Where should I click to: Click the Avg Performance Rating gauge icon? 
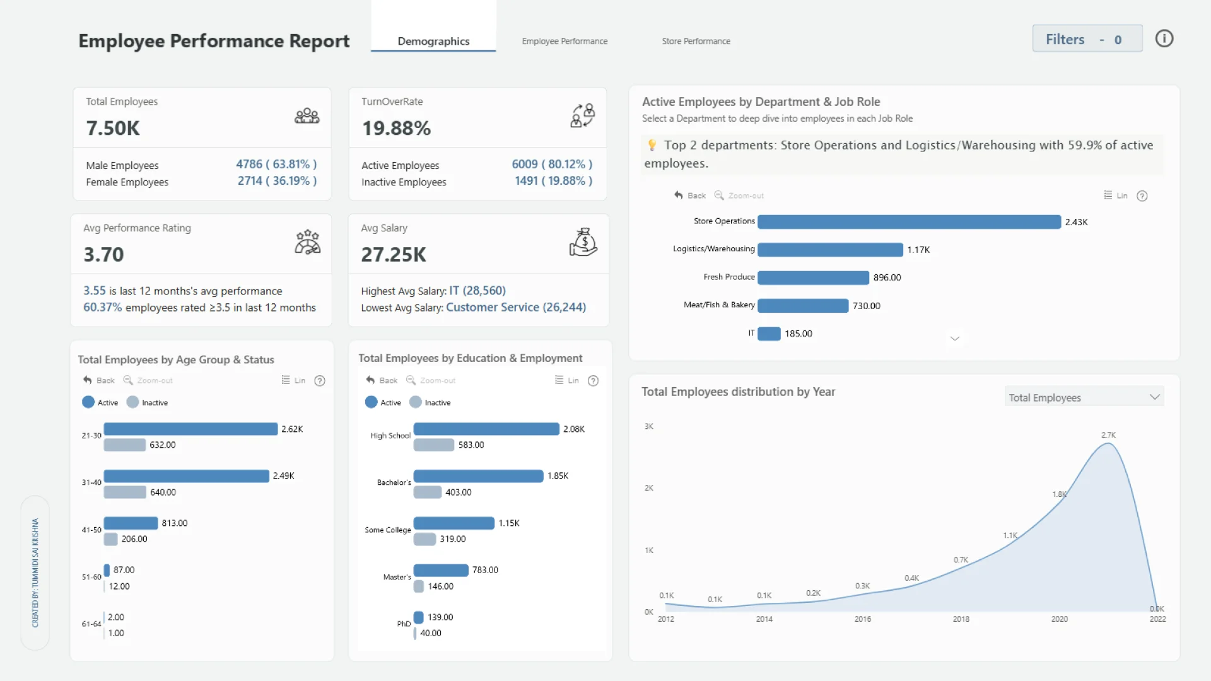pos(307,242)
